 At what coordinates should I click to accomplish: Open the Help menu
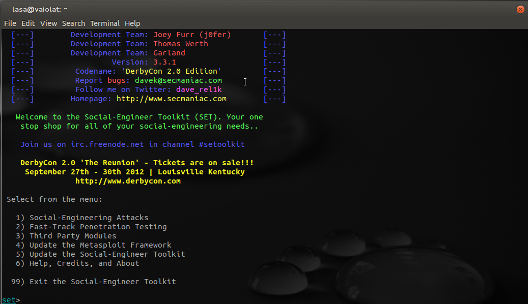[x=132, y=23]
